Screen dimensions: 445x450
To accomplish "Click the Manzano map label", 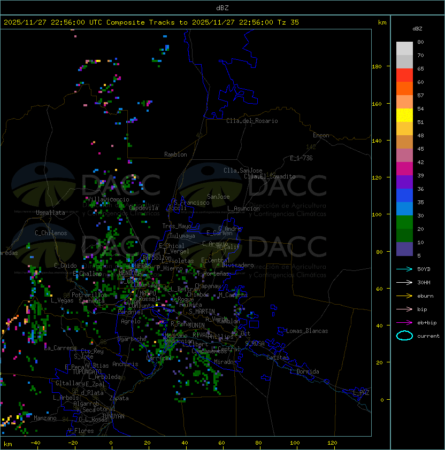I will [45, 418].
